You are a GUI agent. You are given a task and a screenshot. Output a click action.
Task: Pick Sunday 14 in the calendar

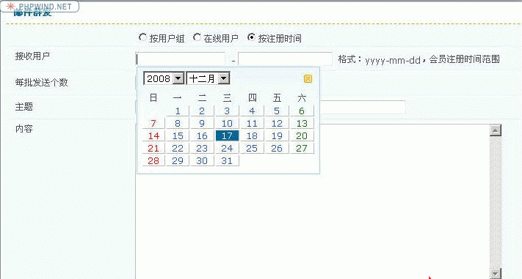click(x=153, y=135)
